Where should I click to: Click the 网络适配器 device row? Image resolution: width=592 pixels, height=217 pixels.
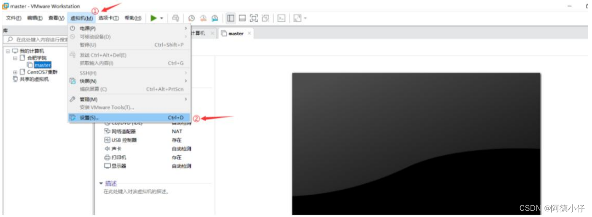148,131
